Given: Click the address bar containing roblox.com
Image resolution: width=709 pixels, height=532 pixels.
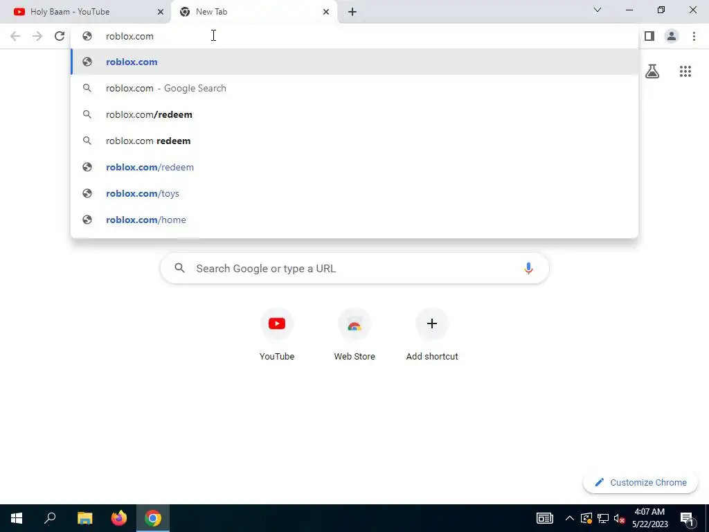Looking at the screenshot, I should [354, 36].
